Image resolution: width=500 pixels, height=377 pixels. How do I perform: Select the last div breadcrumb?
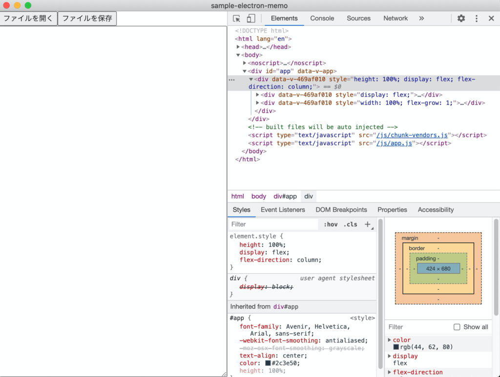pyautogui.click(x=309, y=197)
